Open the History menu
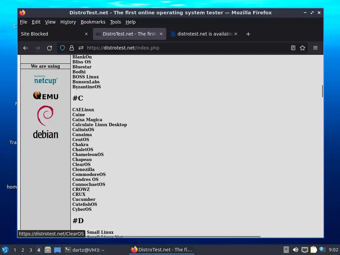The width and height of the screenshot is (340, 255). [68, 22]
